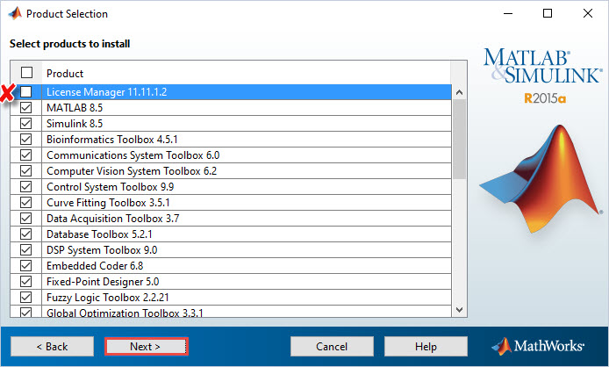Select the Control System Toolbox 9.9 row text

pos(111,187)
